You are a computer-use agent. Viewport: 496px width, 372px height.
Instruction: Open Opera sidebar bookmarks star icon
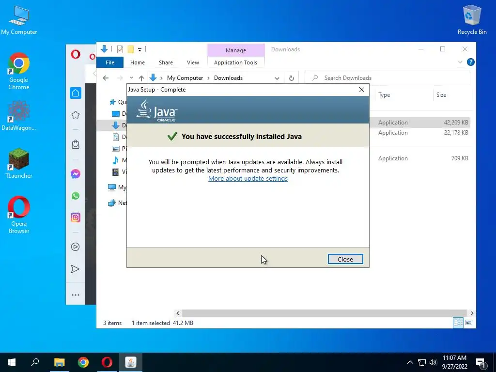[x=75, y=115]
